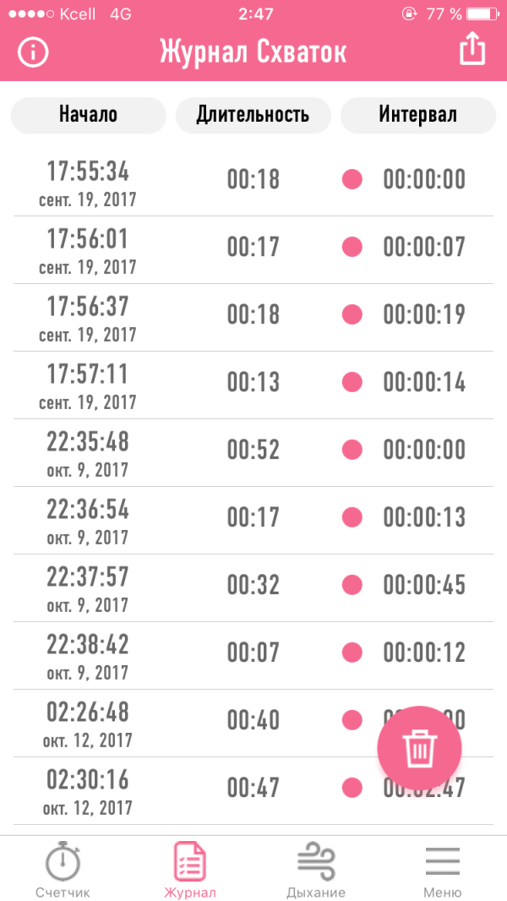
Task: Tap the Длительность column header
Action: (253, 115)
